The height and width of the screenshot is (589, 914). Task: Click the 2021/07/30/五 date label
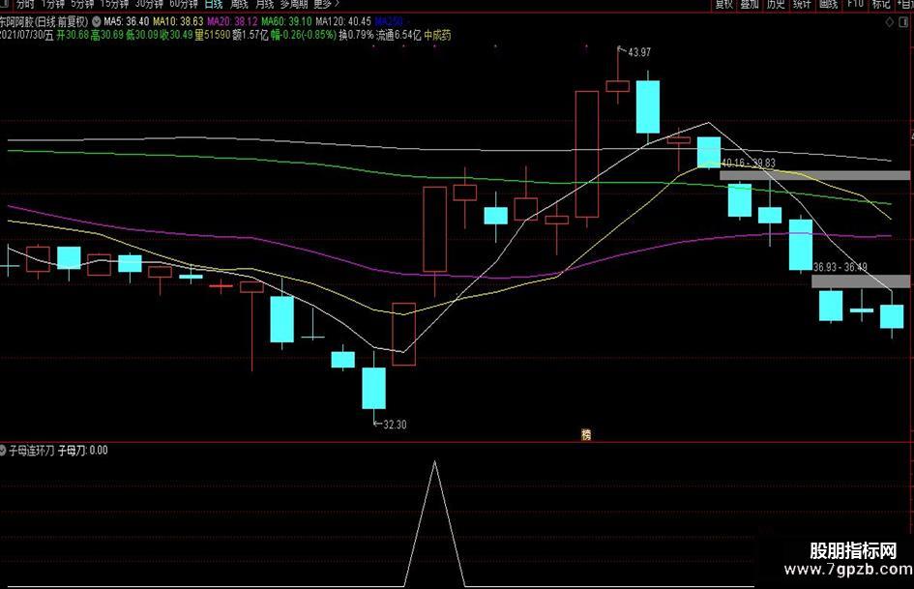coord(27,35)
